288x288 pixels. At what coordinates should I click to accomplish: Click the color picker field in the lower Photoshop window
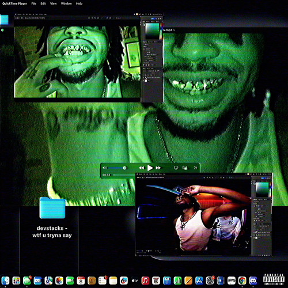pos(262,190)
